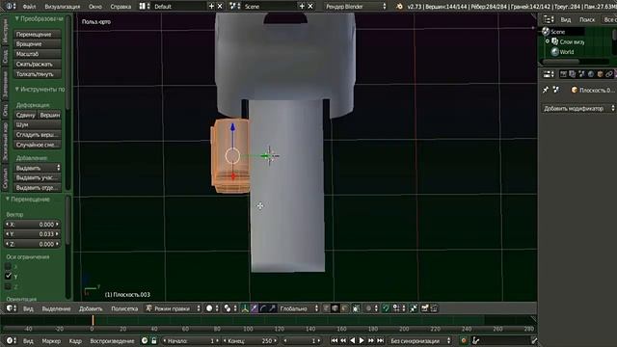Open the Файл menu
The height and width of the screenshot is (347, 617).
point(29,7)
